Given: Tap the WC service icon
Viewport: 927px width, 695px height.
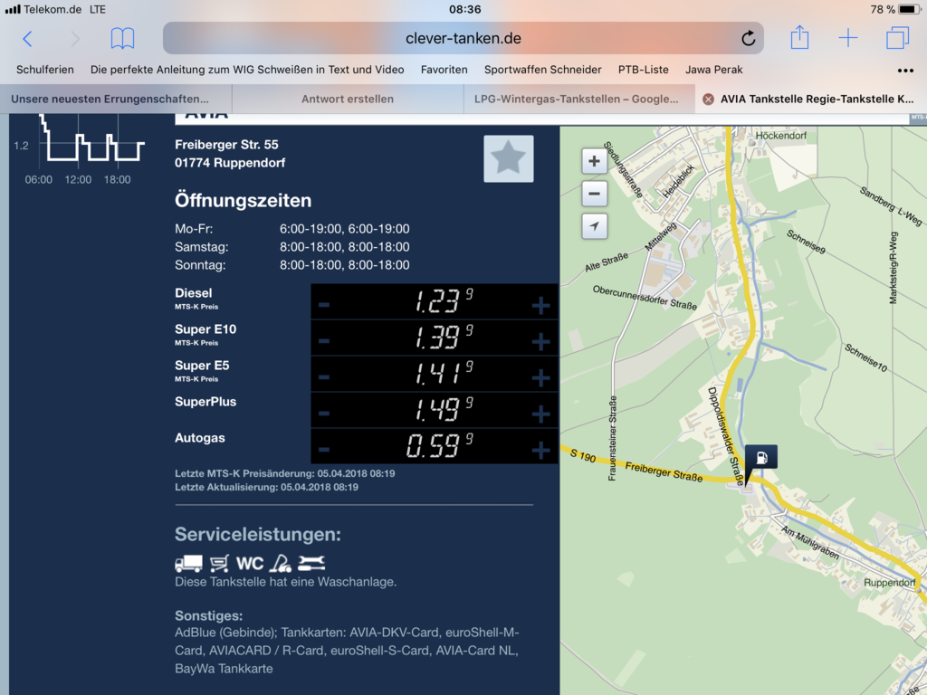Looking at the screenshot, I should pyautogui.click(x=250, y=563).
